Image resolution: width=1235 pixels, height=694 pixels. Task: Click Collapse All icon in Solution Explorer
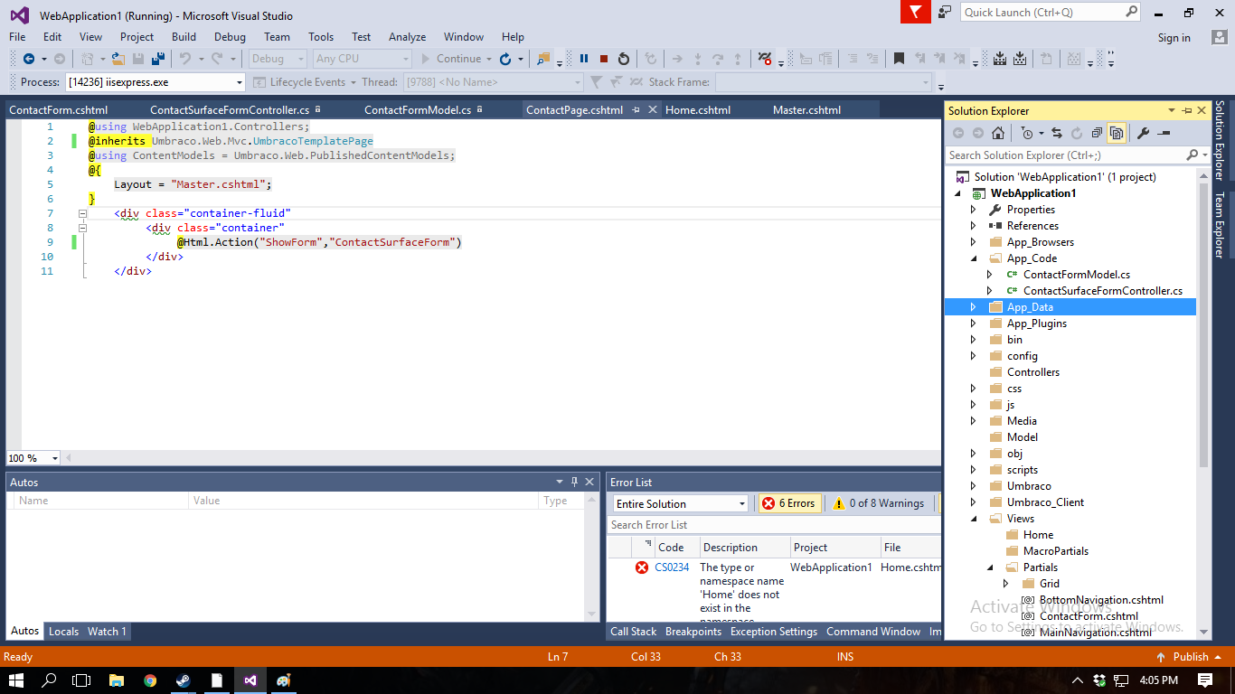1097,133
